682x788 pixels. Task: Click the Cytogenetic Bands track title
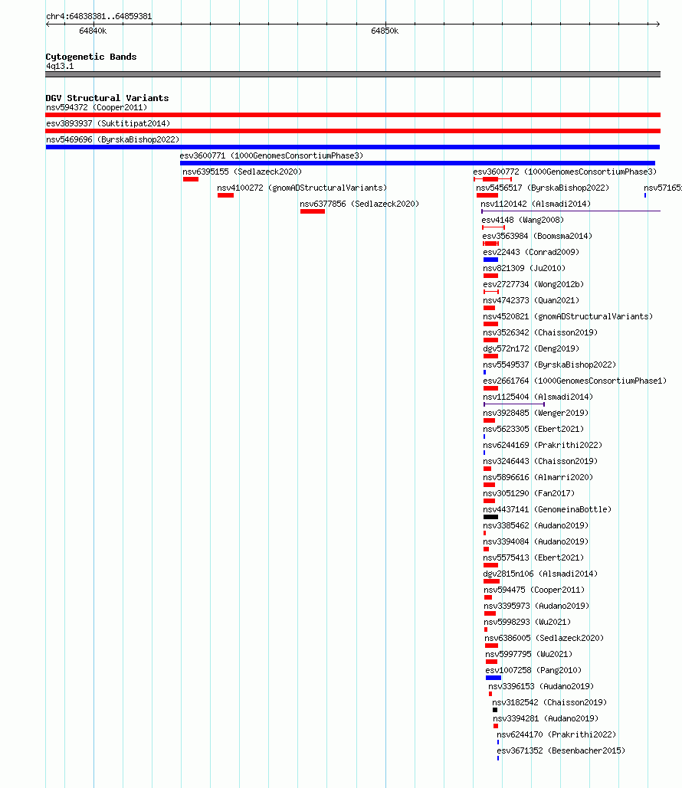[x=91, y=57]
